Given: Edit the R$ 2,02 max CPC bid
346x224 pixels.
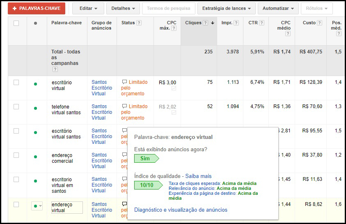Looking at the screenshot, I should [167, 107].
